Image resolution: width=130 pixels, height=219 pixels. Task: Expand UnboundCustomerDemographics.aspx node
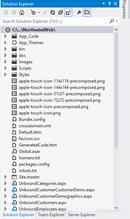pyautogui.click(x=5, y=196)
